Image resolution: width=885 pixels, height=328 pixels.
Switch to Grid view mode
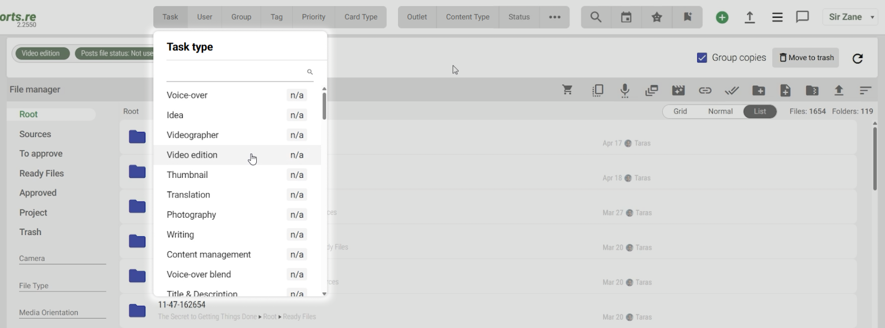click(x=680, y=111)
